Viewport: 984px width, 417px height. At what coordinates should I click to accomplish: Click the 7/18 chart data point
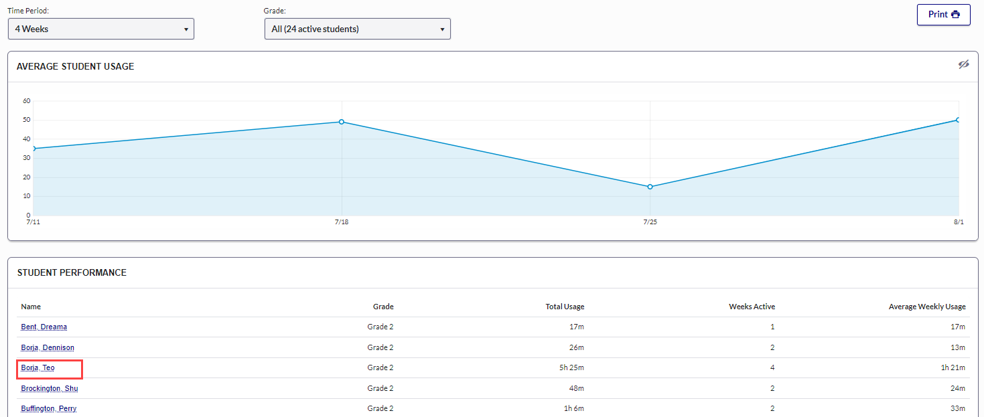coord(342,122)
